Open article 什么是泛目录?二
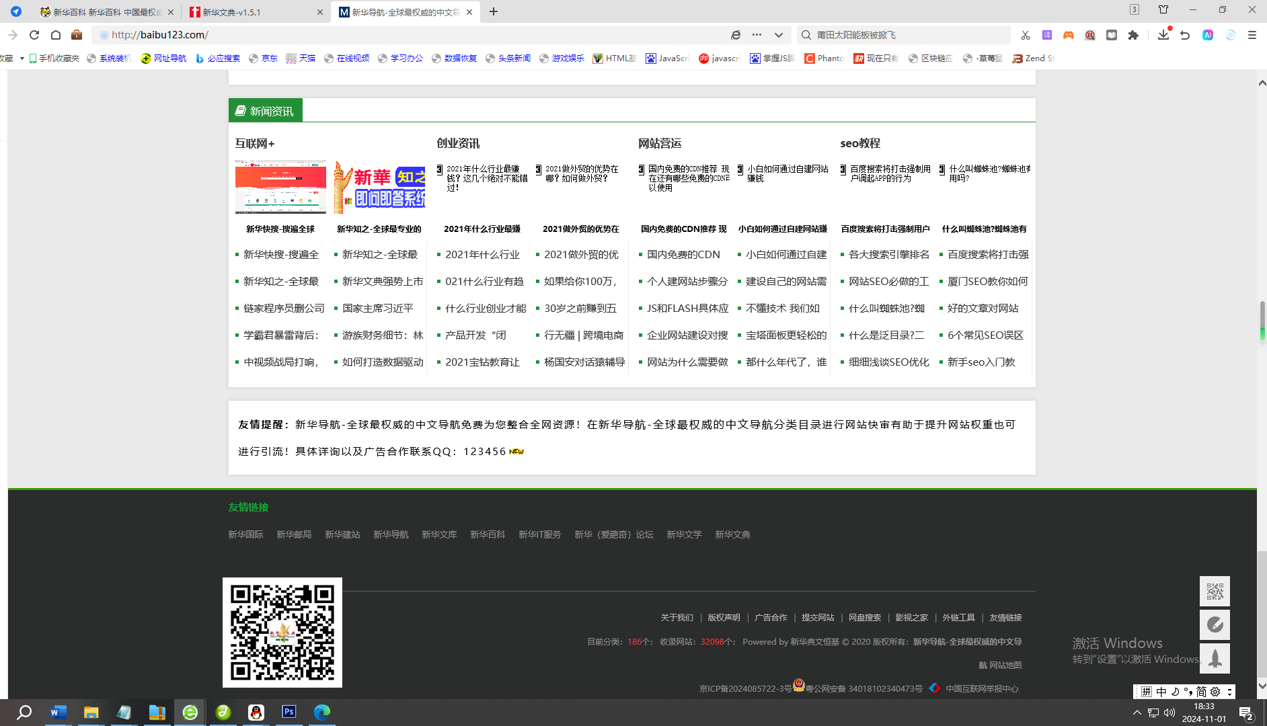The width and height of the screenshot is (1267, 726). (x=886, y=335)
